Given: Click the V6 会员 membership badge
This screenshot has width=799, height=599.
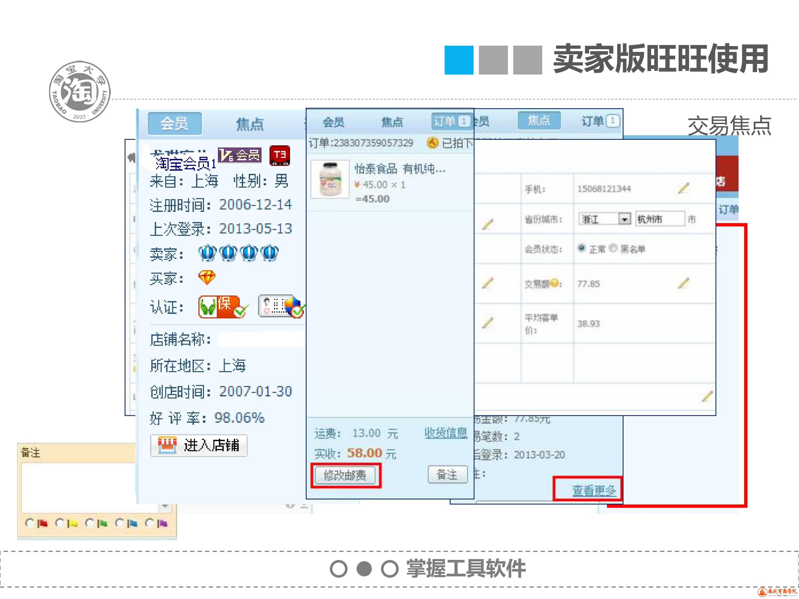Looking at the screenshot, I should pyautogui.click(x=239, y=155).
